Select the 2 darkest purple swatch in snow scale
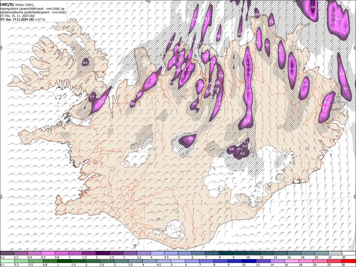 [x=102, y=253]
